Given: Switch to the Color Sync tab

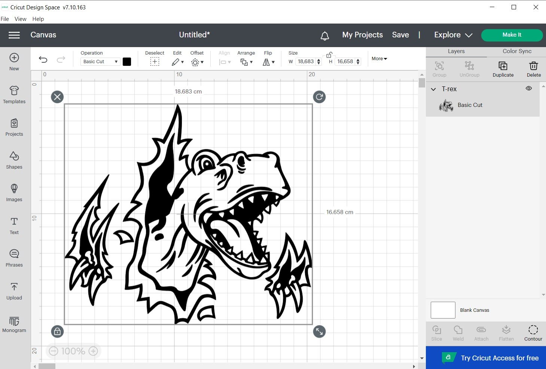Looking at the screenshot, I should pyautogui.click(x=516, y=51).
